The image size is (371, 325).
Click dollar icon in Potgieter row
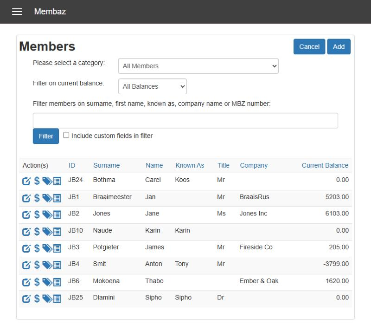pos(37,248)
